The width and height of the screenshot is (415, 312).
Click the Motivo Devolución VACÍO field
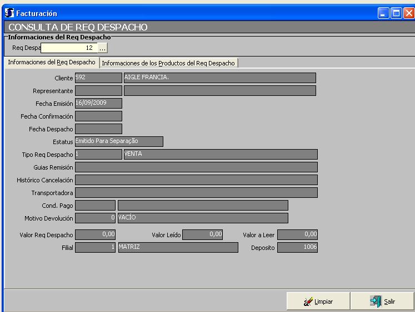tap(202, 218)
